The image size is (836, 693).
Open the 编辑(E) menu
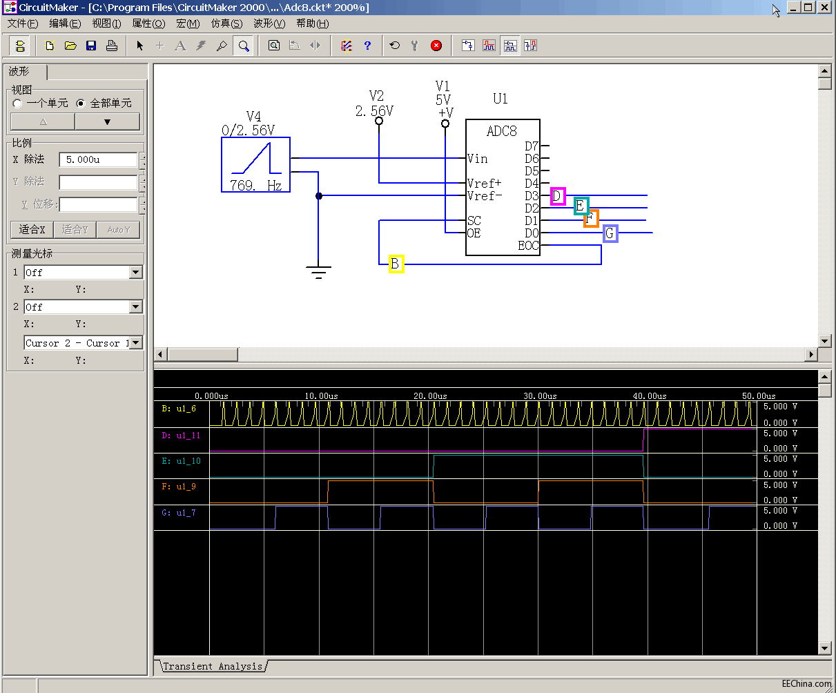point(65,23)
